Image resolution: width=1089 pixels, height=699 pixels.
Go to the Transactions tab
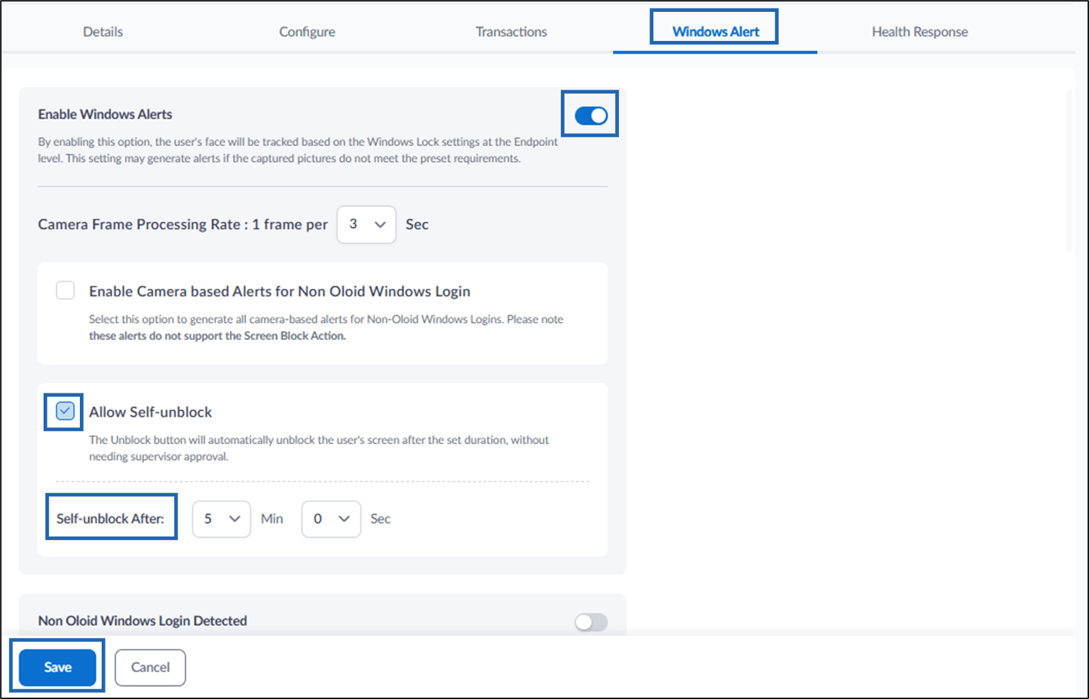tap(511, 32)
